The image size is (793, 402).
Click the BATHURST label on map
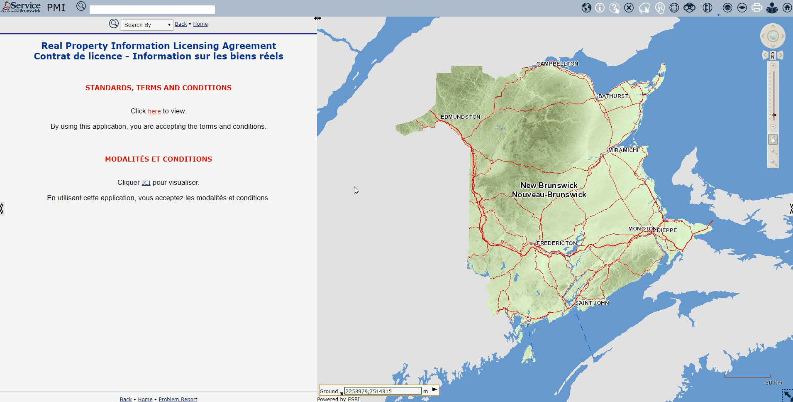[x=613, y=96]
